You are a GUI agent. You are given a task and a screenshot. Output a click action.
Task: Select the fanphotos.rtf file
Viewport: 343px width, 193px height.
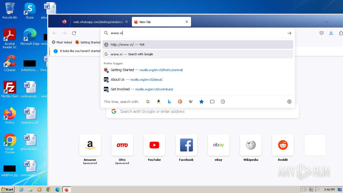coord(30,116)
